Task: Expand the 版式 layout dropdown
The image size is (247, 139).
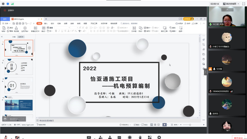Action: (44, 31)
